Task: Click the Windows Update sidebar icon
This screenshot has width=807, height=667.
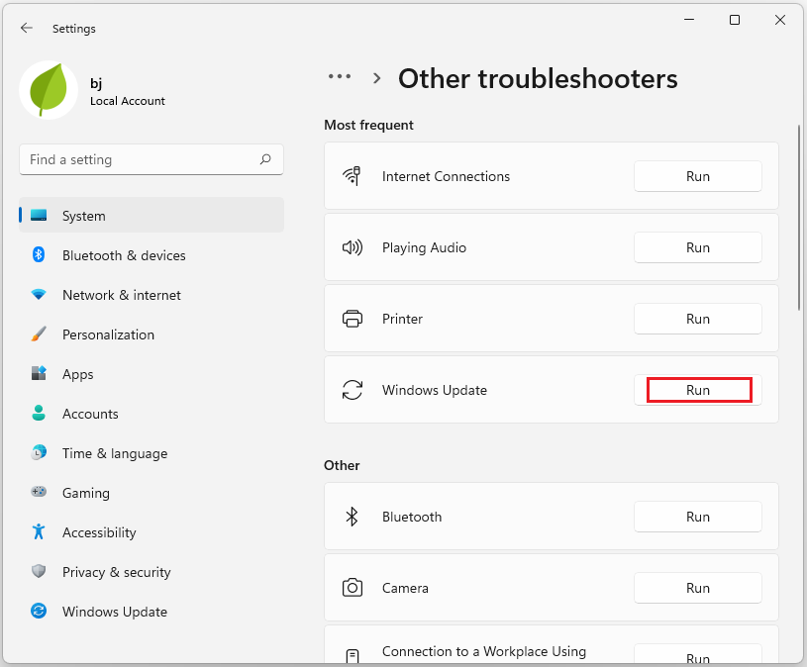Action: coord(39,611)
